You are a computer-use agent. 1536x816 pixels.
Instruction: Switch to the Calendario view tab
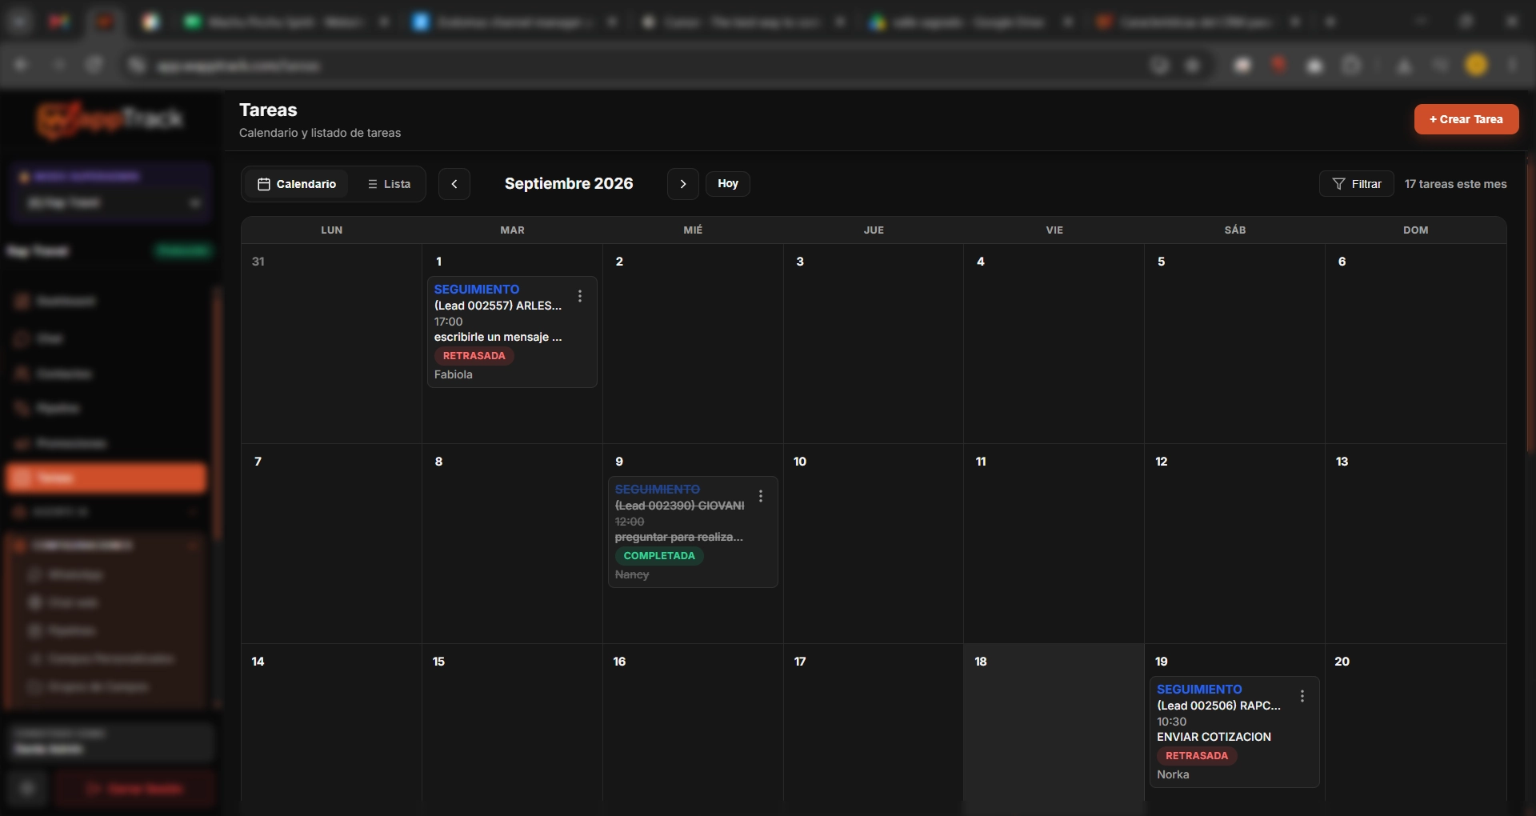(x=297, y=184)
